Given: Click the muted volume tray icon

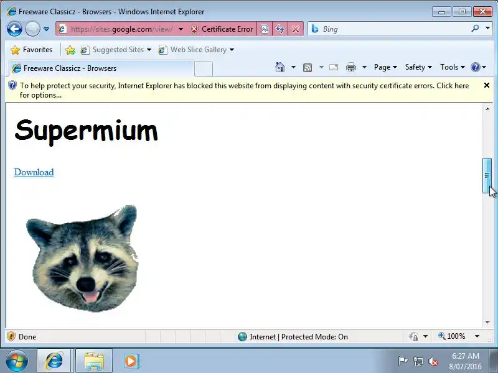Looking at the screenshot, I should click(x=433, y=361).
